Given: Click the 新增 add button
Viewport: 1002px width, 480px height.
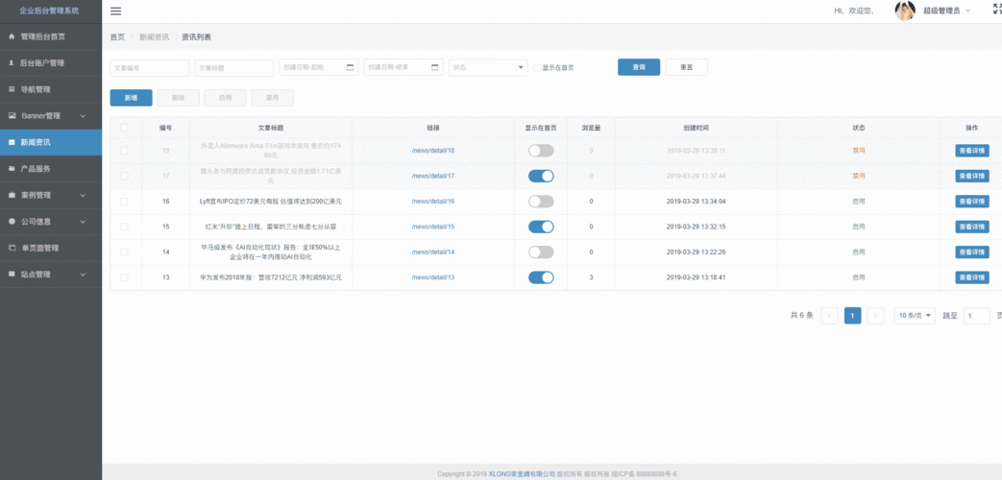Looking at the screenshot, I should coord(131,98).
